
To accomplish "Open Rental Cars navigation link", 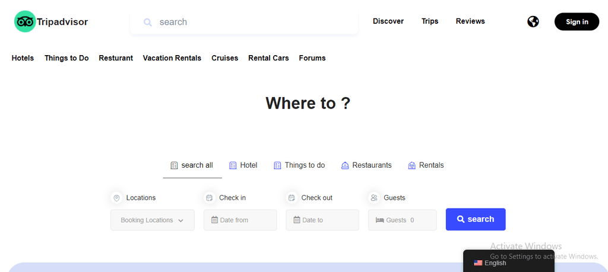I will [269, 58].
